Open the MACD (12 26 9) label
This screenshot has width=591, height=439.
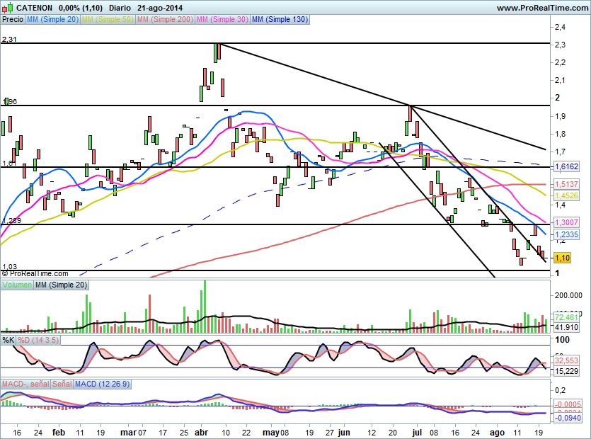(x=102, y=384)
